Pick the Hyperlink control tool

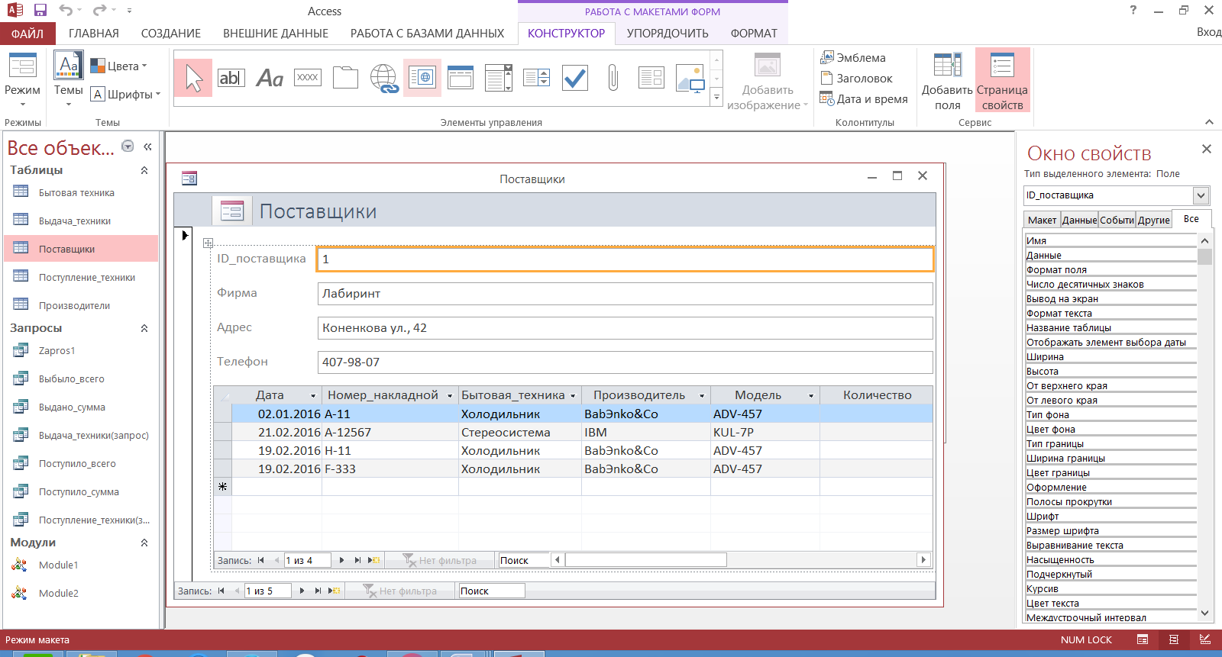[x=384, y=78]
